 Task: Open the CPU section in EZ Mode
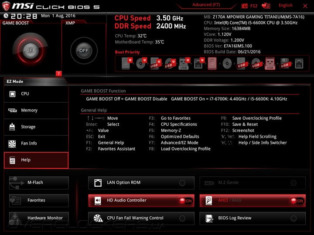pos(36,94)
